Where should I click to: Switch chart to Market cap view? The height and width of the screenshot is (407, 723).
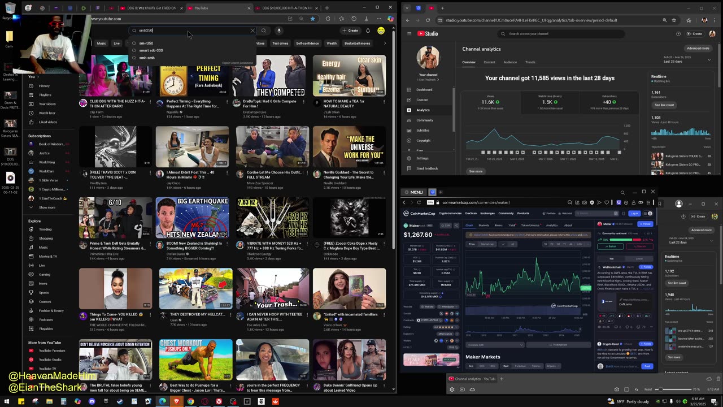pos(487,244)
